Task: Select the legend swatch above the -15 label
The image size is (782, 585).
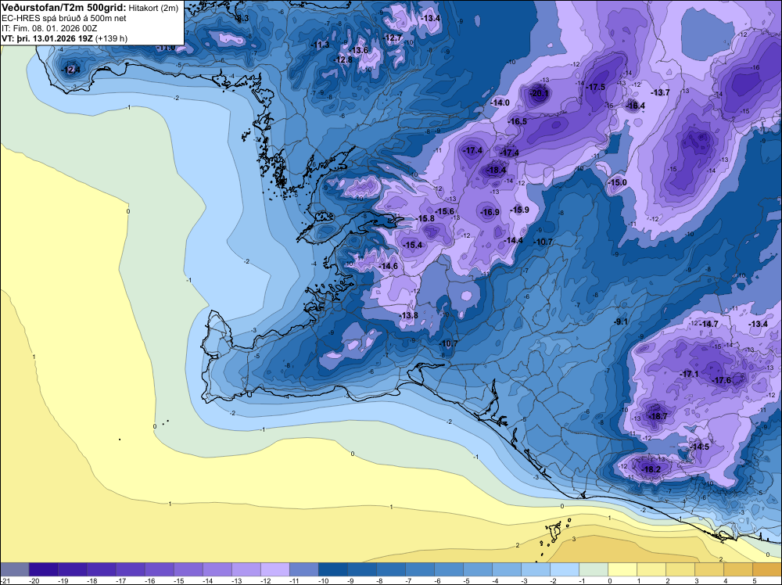Action: 188,569
